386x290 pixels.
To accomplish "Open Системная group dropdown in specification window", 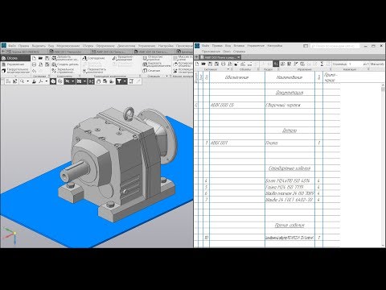I will point(228,69).
